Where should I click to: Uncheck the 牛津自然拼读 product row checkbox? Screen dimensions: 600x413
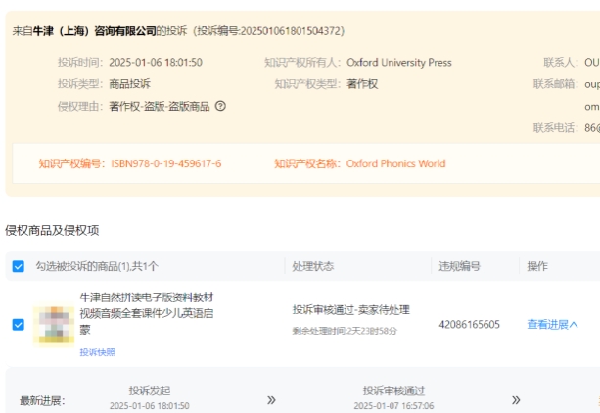point(19,324)
